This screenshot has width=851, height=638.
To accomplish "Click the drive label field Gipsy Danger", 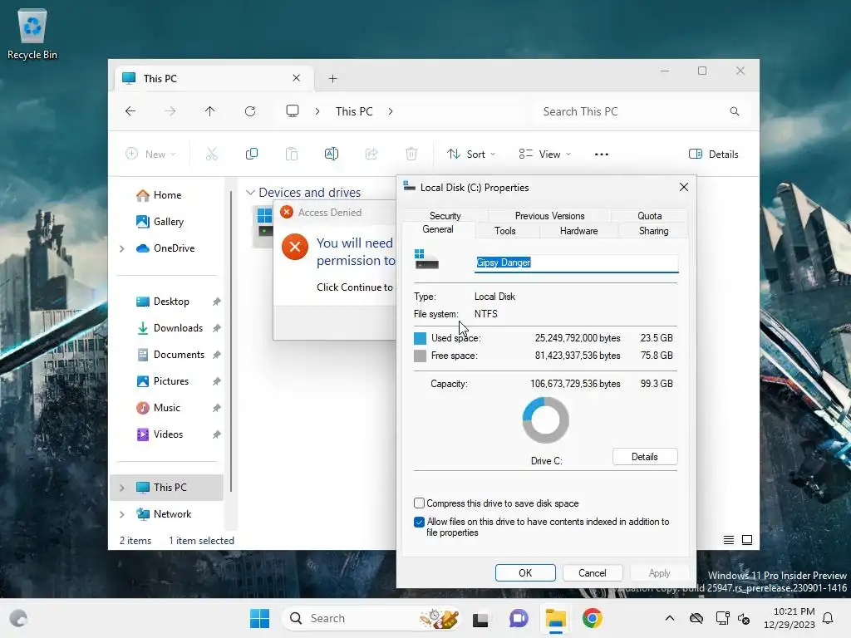I will (x=577, y=263).
